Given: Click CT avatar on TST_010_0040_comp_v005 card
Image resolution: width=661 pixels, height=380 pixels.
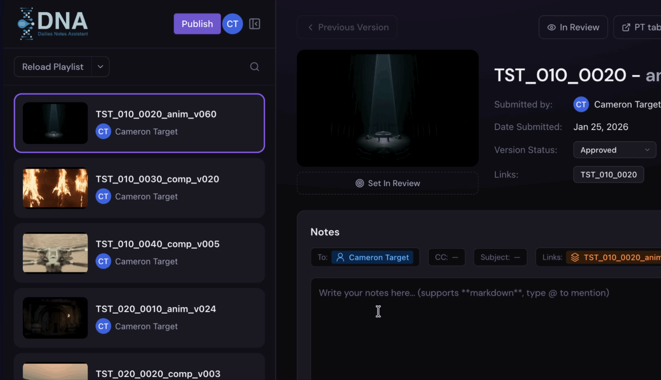Looking at the screenshot, I should point(104,262).
